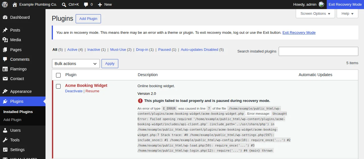Filter by Auto-updates Disabled (5)
Screen dimensions: 364x159
click(x=202, y=50)
